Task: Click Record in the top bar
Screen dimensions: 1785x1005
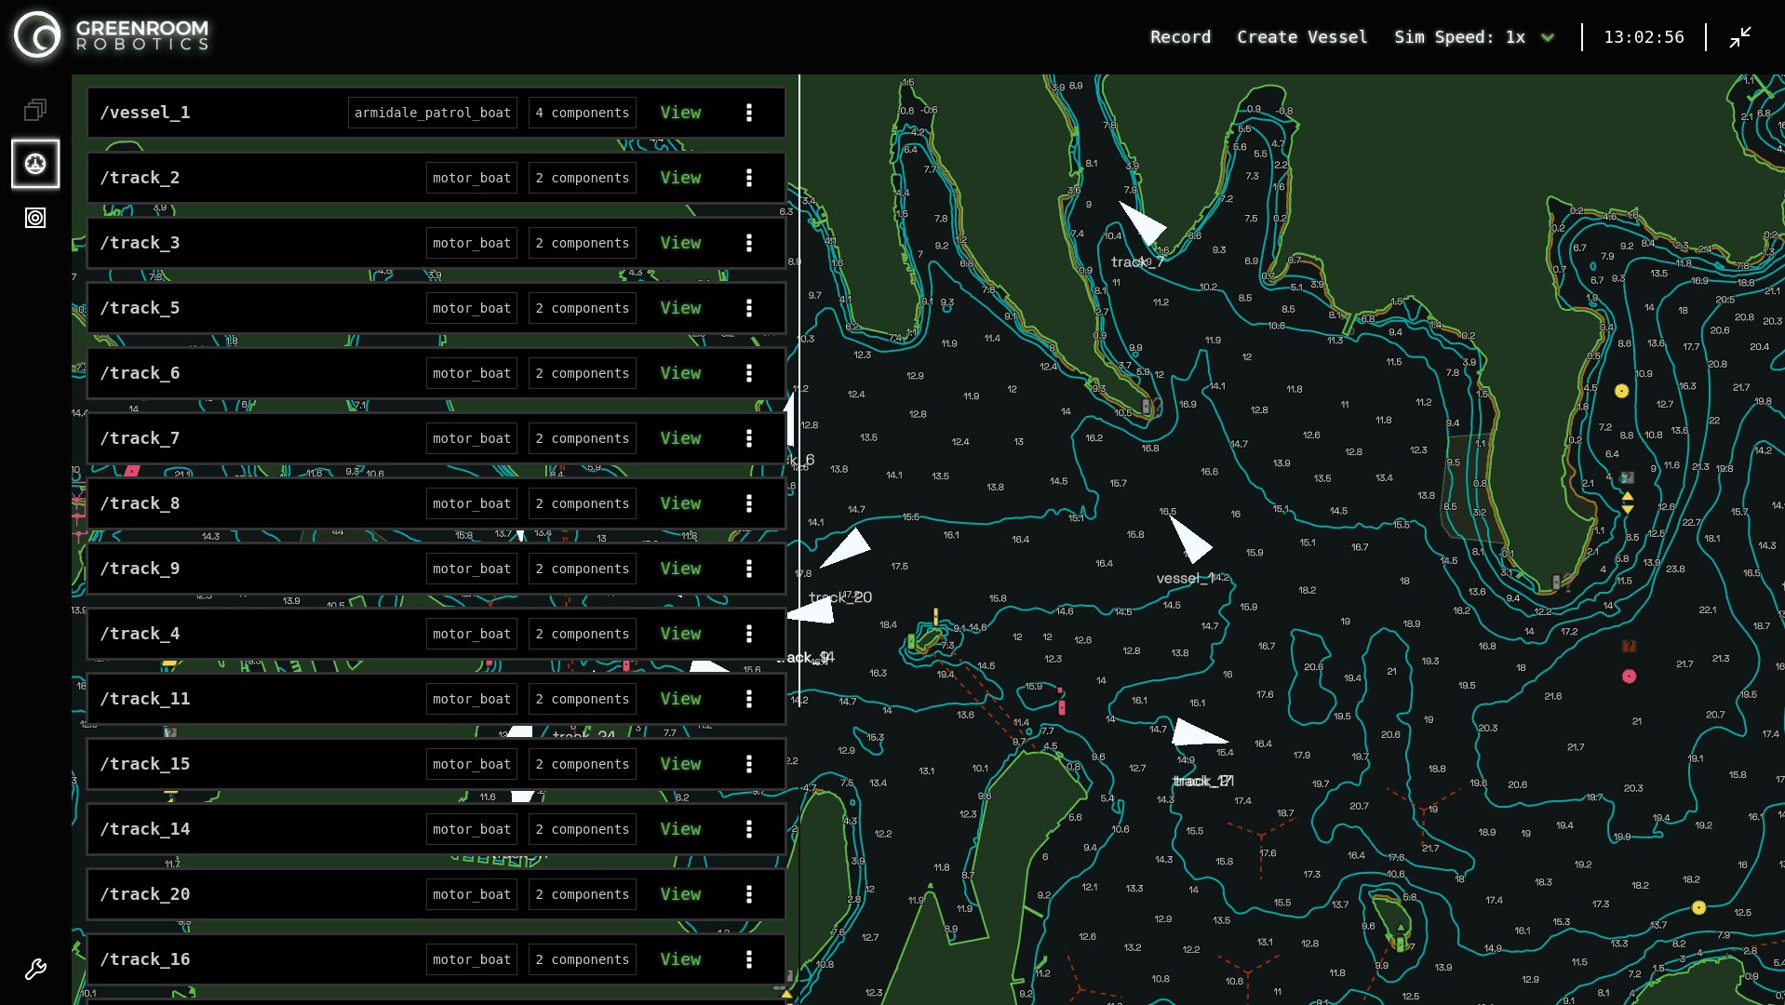Action: point(1180,37)
